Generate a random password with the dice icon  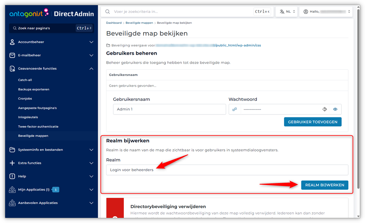point(235,109)
